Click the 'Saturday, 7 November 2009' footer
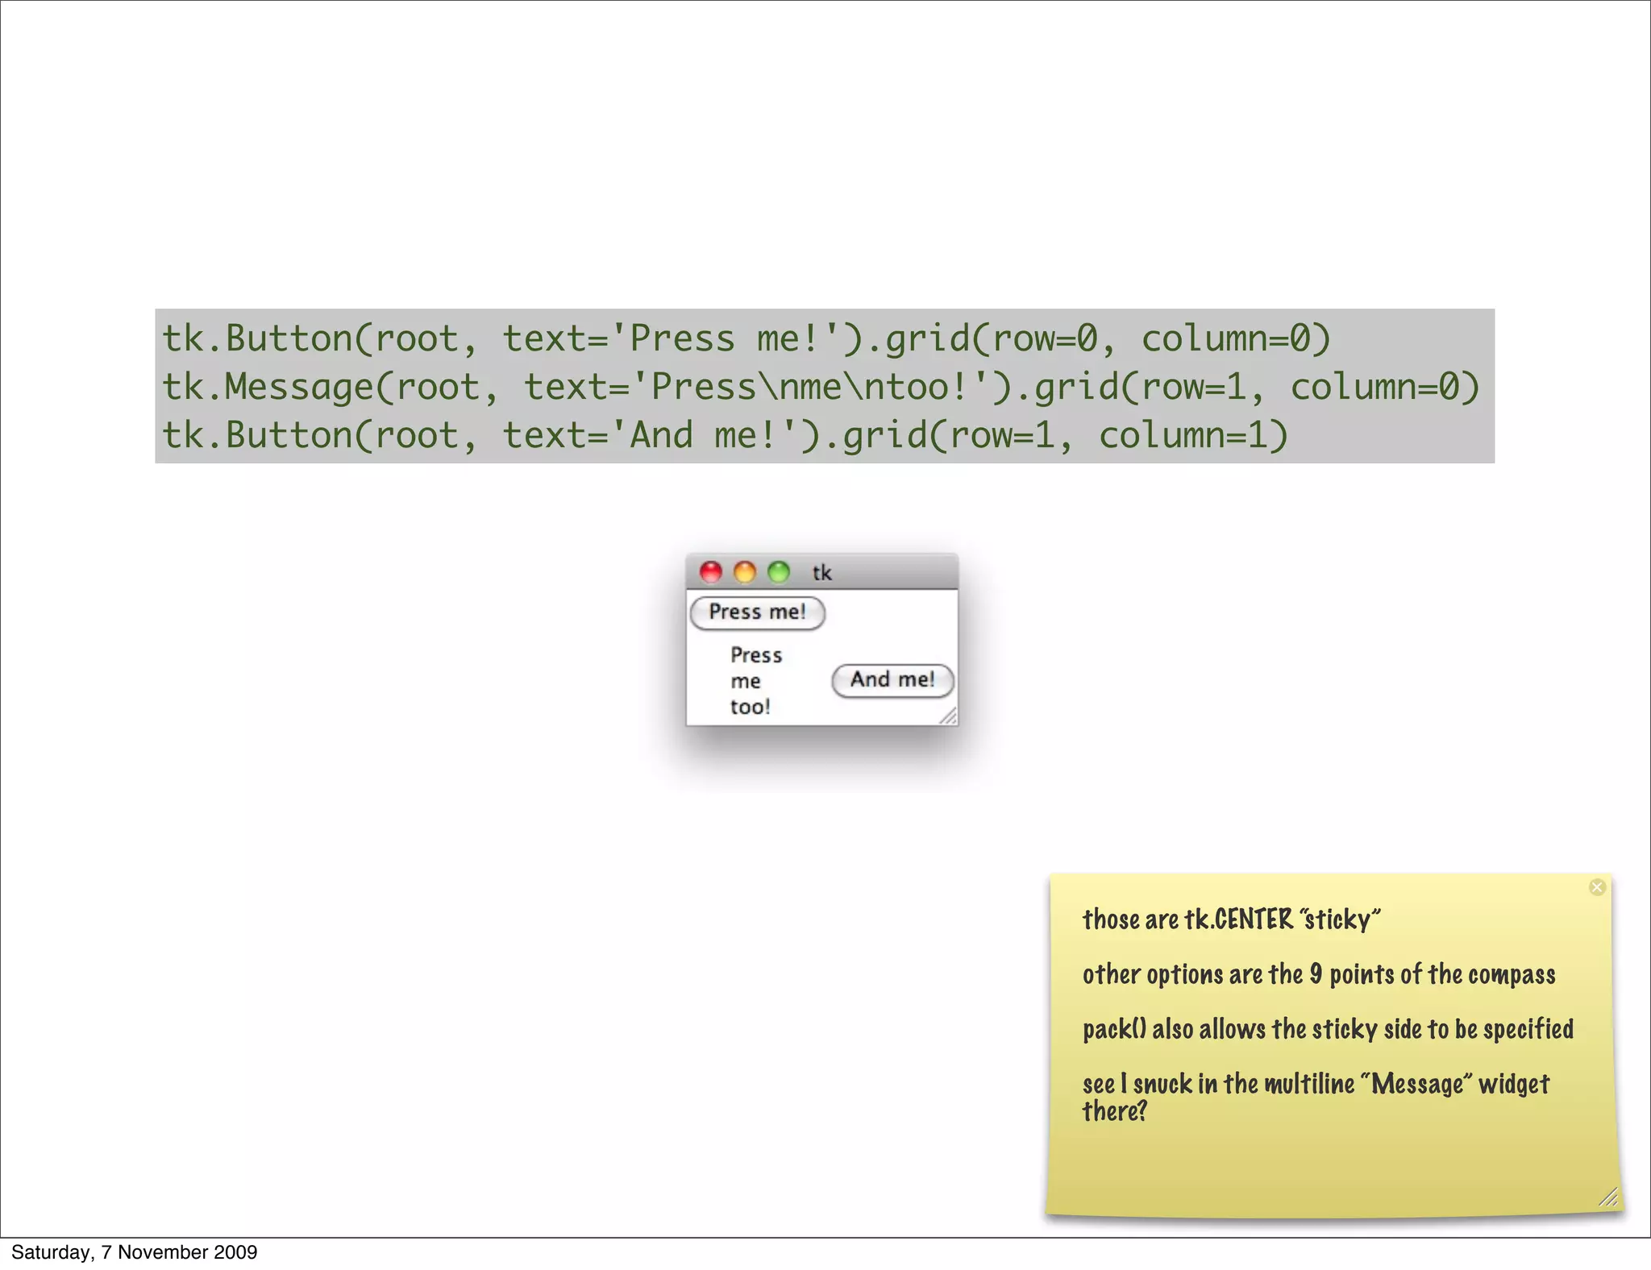The image size is (1651, 1270). (134, 1251)
